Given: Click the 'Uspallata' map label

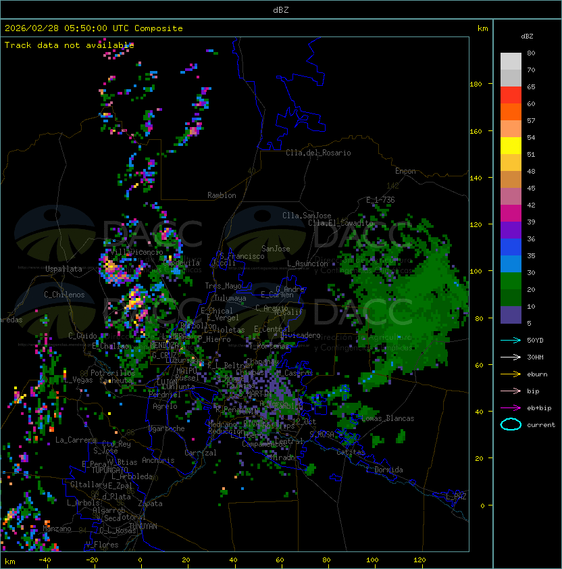Looking at the screenshot, I should tap(63, 269).
